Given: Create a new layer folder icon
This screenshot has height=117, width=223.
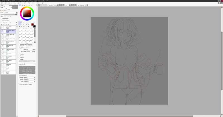Looking at the screenshot, I should point(6,22).
